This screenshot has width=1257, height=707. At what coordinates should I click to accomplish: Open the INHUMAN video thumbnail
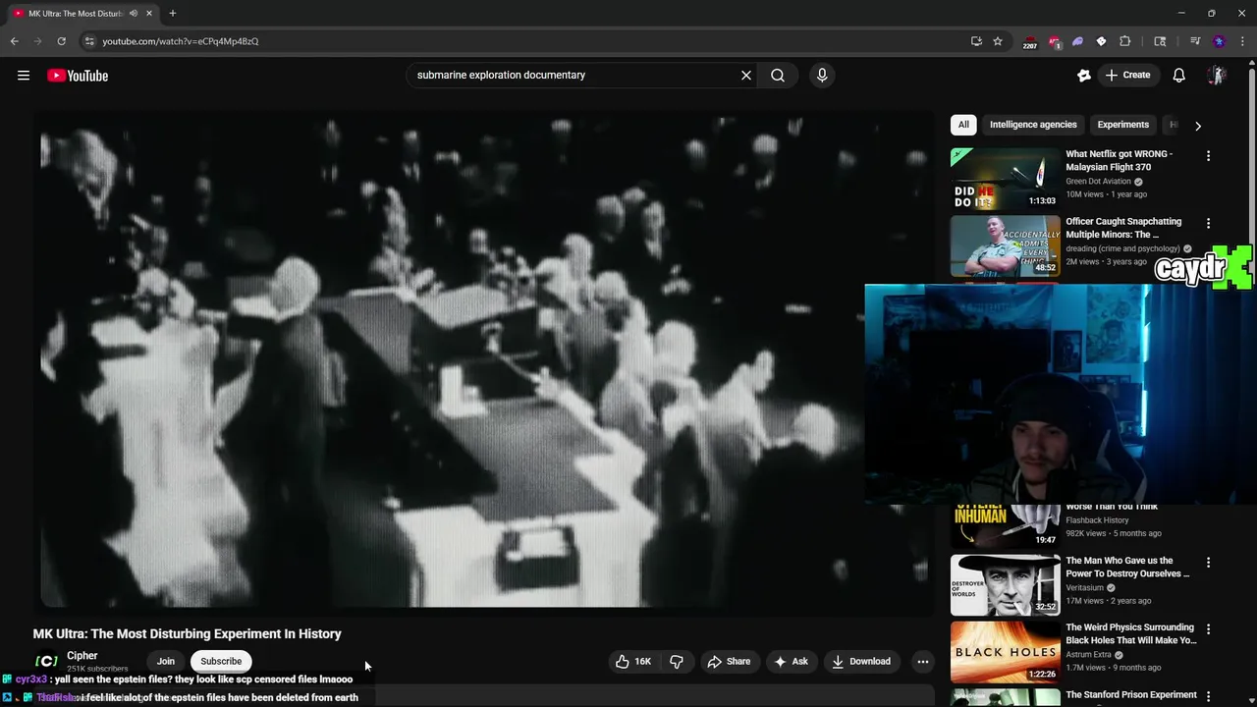(x=1006, y=526)
